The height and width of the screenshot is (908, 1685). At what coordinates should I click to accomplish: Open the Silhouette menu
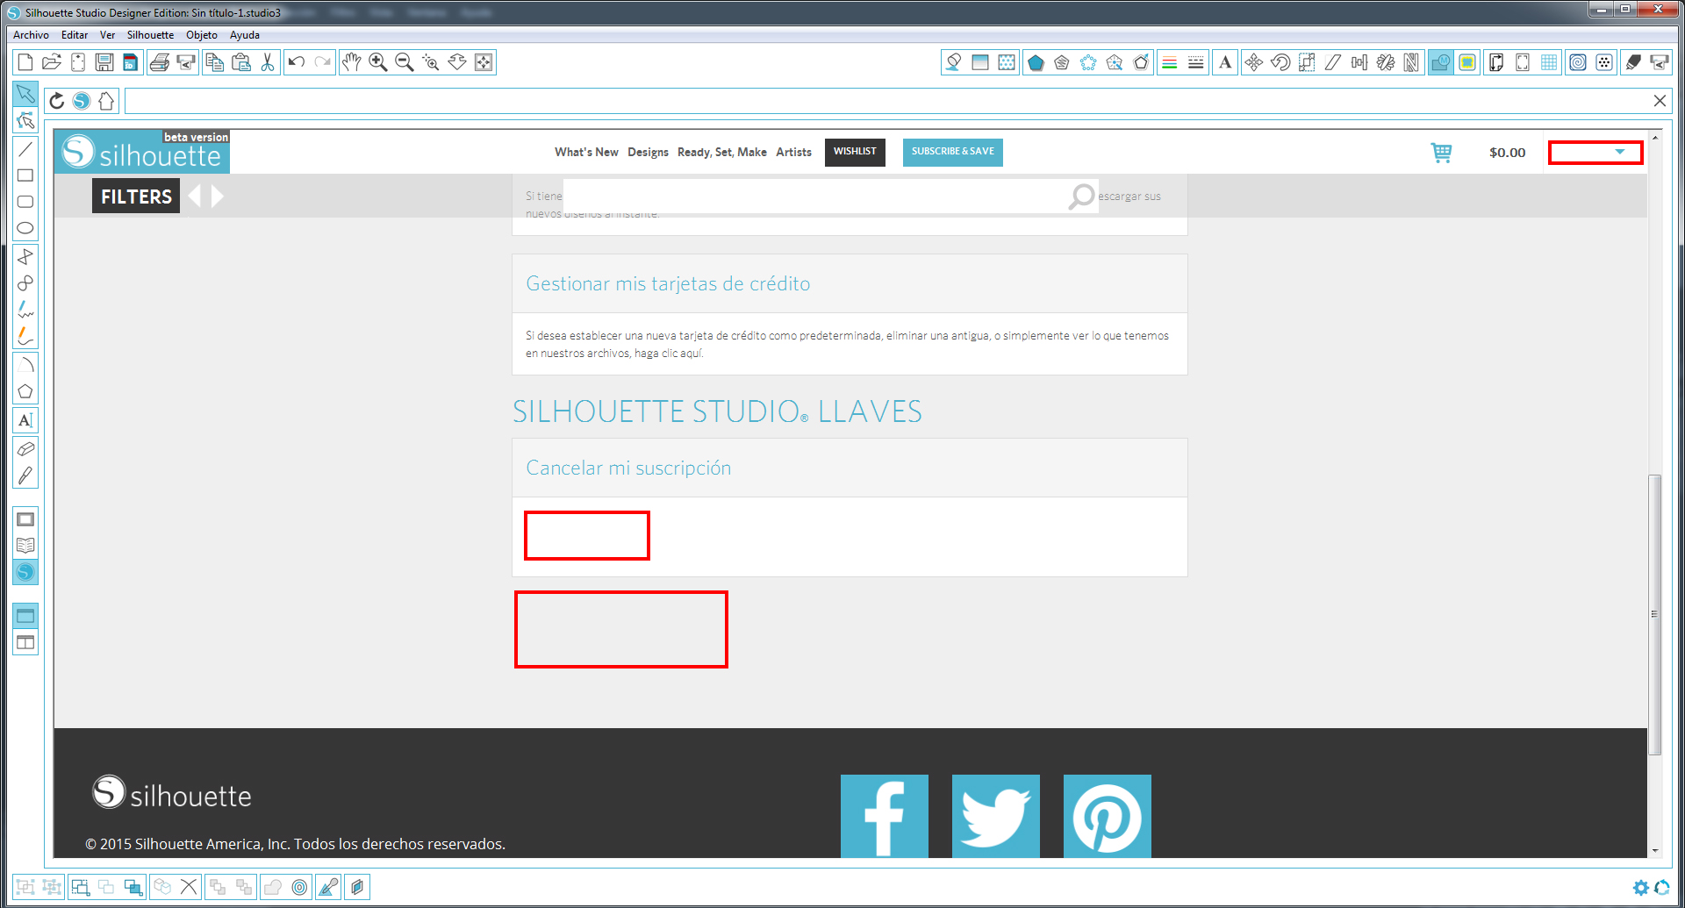click(150, 35)
